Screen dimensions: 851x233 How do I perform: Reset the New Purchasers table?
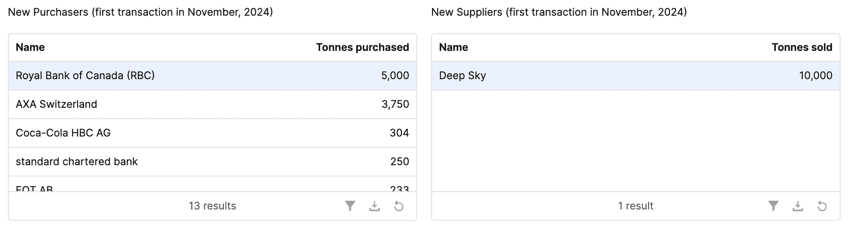pos(399,206)
